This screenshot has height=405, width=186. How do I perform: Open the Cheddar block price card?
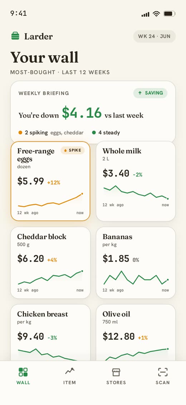click(x=50, y=263)
